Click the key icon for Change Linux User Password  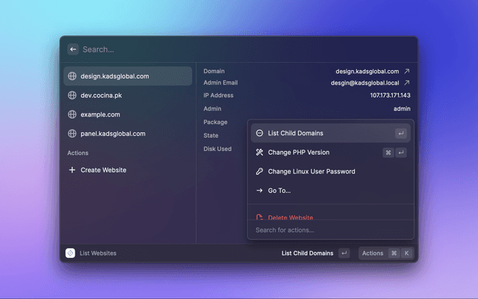(x=259, y=171)
